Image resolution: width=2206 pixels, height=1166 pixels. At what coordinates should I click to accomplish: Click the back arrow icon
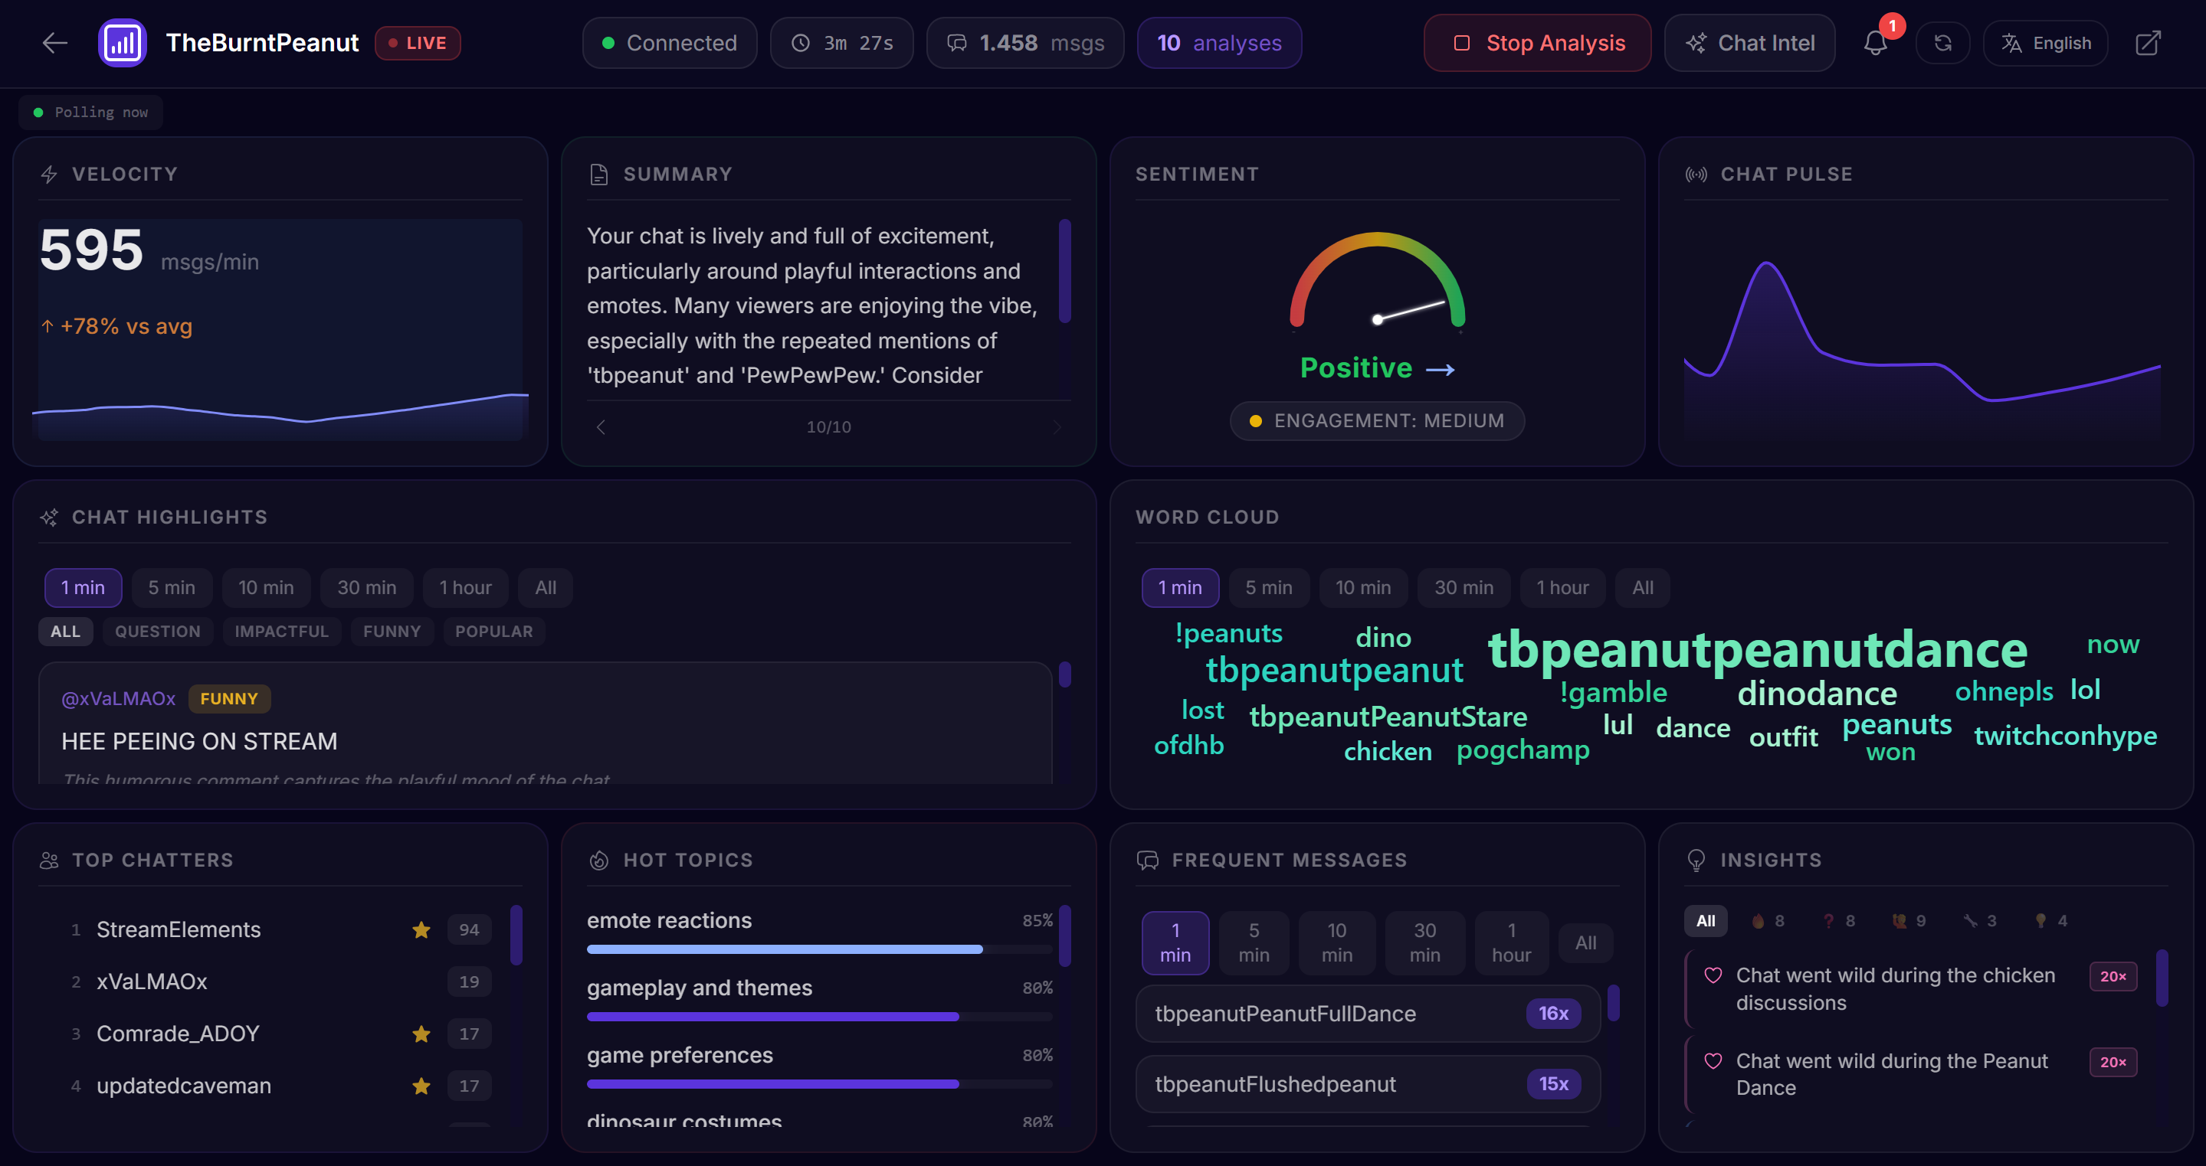(55, 43)
